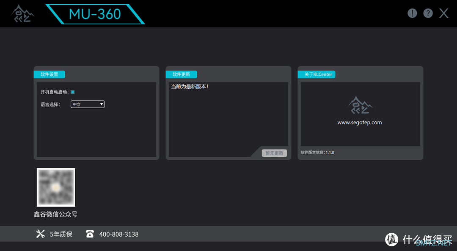Viewport: 457px width, 251px height.
Task: Click the Segotep mountain logo in header
Action: click(23, 14)
